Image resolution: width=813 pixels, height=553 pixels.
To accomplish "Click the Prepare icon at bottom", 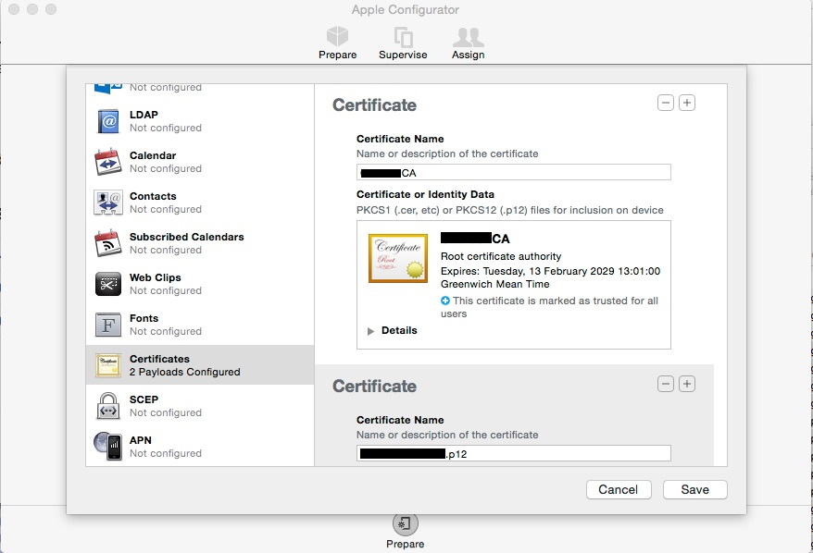I will 405,524.
